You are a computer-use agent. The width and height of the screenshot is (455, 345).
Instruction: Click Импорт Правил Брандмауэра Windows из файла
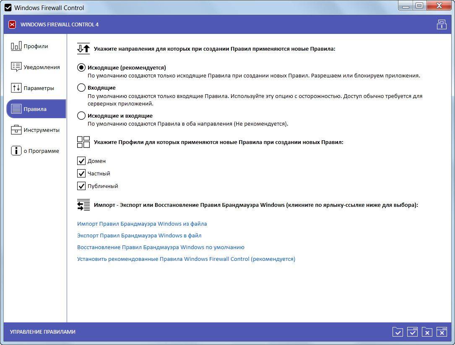tap(142, 224)
